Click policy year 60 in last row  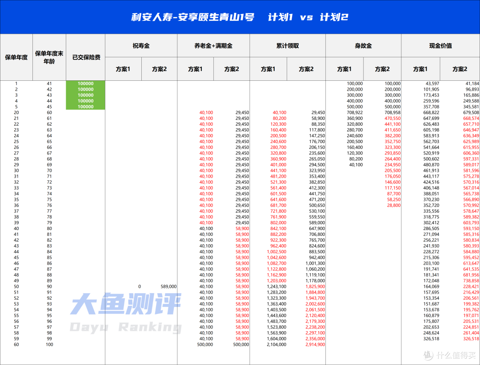coord(16,345)
